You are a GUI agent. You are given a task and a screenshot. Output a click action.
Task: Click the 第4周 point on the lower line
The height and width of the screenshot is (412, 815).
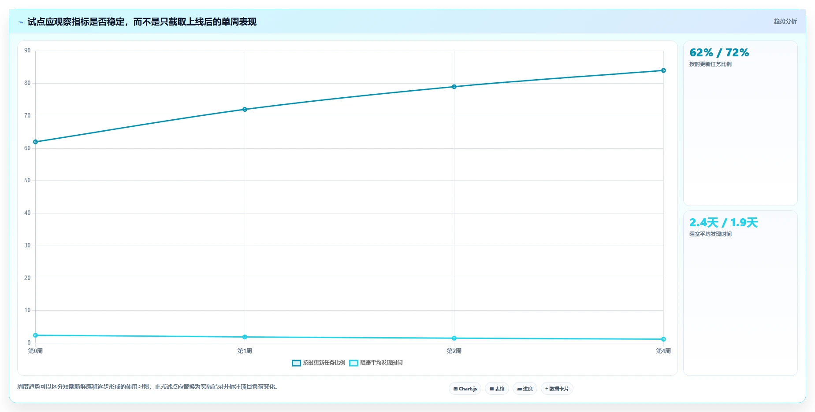663,339
